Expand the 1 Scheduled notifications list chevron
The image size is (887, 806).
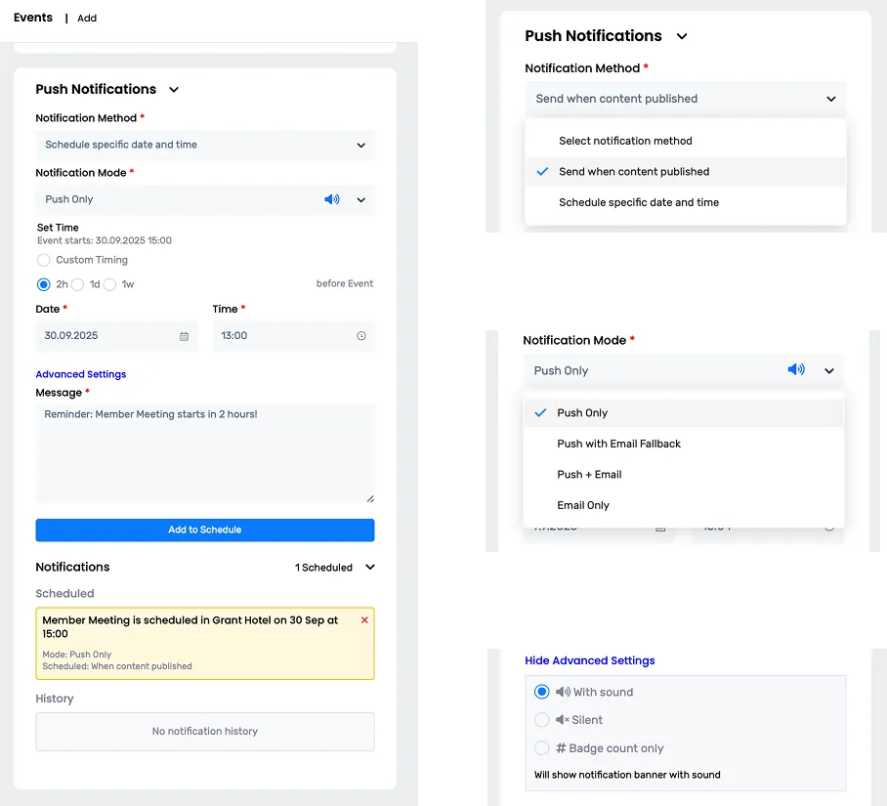(369, 568)
